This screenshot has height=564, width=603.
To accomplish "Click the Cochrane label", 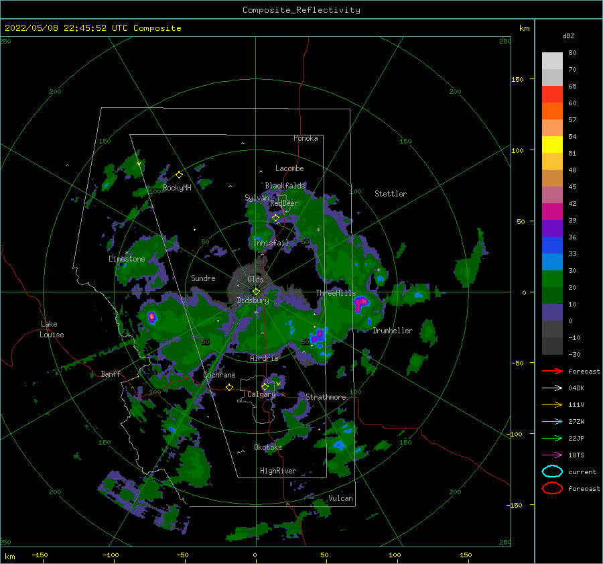I will (219, 375).
